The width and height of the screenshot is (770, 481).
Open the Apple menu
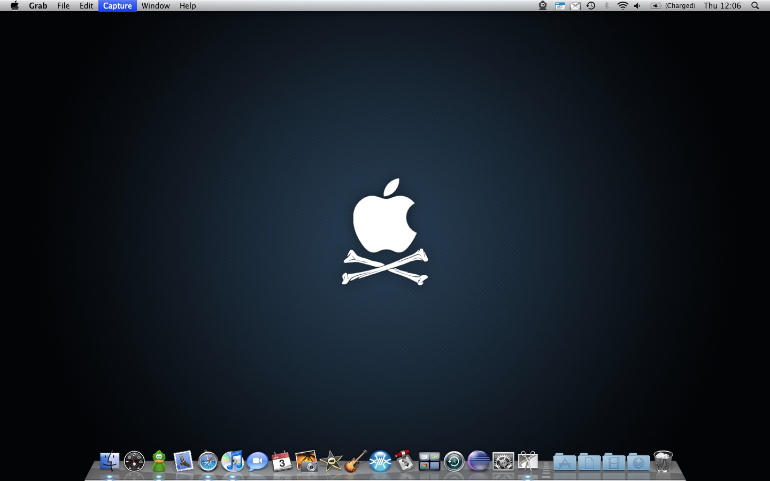pyautogui.click(x=14, y=6)
